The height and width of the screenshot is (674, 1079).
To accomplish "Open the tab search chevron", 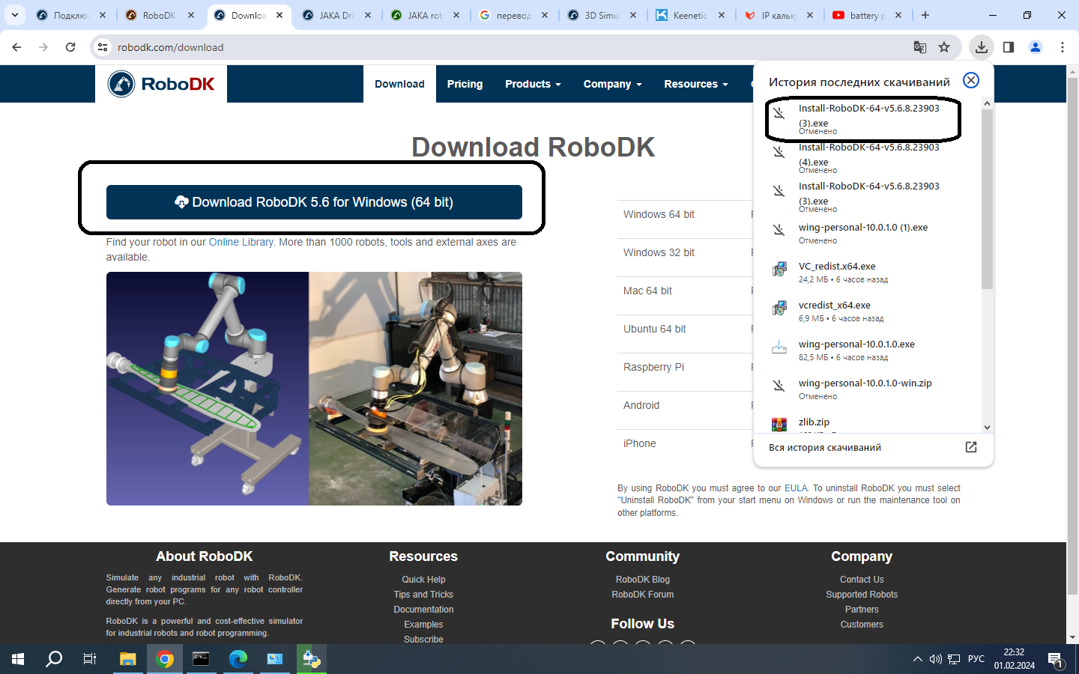I will (x=14, y=15).
